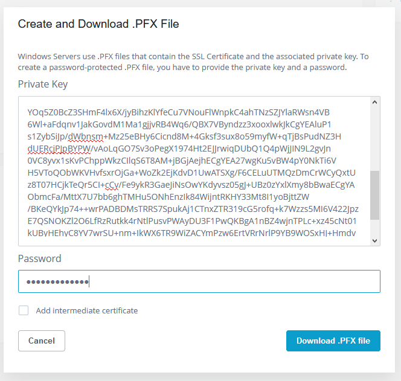This screenshot has width=401, height=381.
Task: Enable the Add intermediate certificate checkbox
Action: [24, 310]
